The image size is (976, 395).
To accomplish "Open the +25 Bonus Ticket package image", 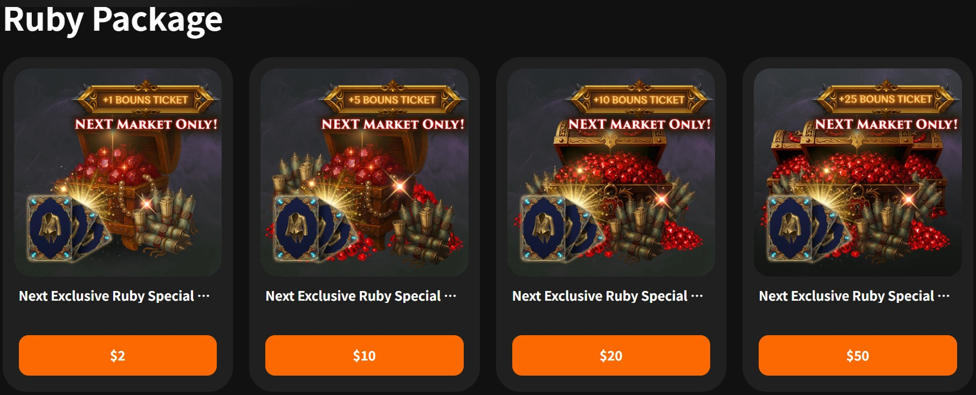I will pos(857,172).
